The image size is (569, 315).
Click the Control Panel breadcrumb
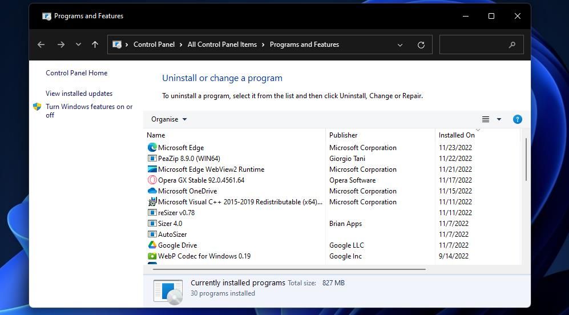pos(154,45)
